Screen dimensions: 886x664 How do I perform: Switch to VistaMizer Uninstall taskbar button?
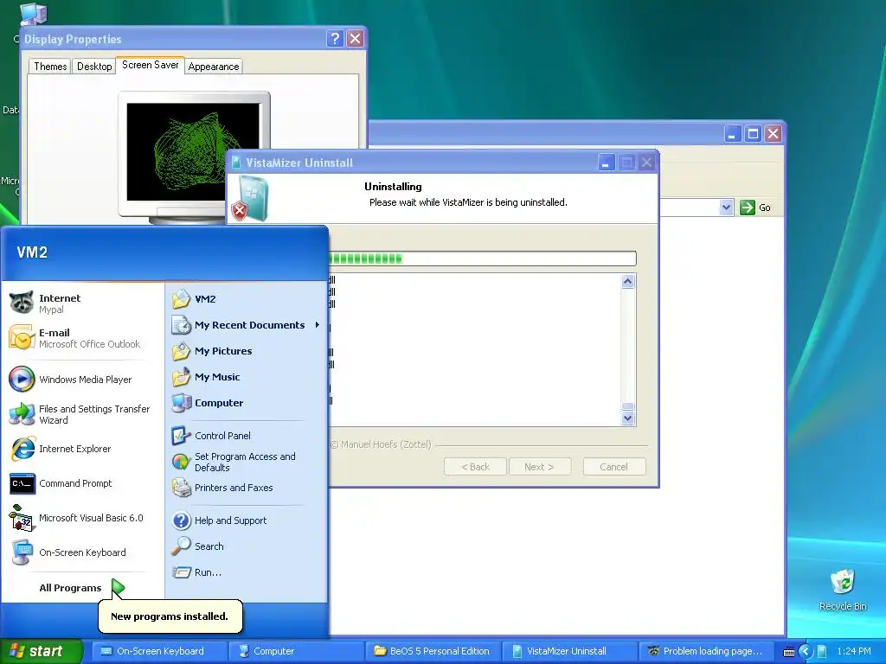(569, 651)
